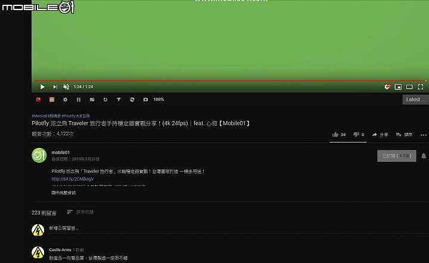Skip to the next video
Viewport: 429px width, 263px height.
click(55, 87)
